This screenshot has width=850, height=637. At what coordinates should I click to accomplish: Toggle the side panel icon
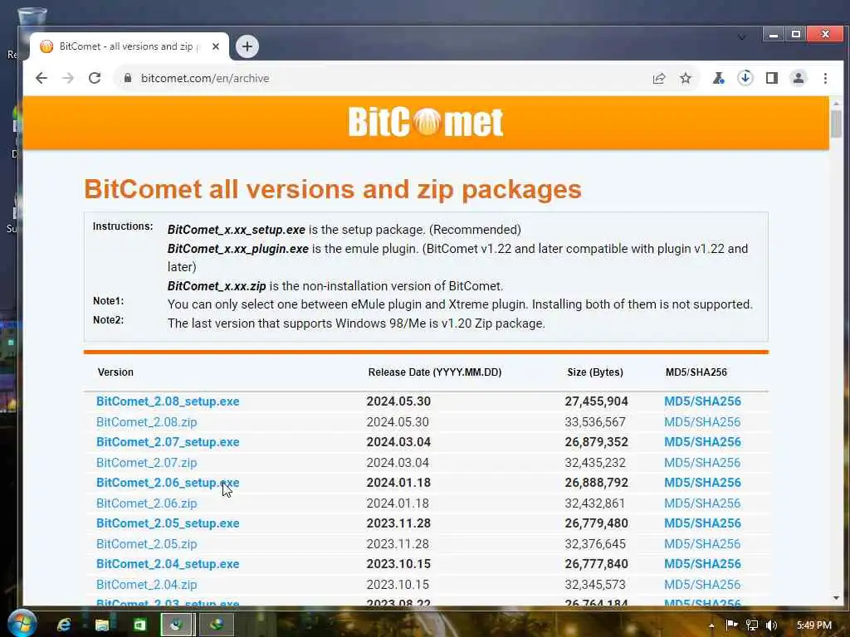point(771,79)
